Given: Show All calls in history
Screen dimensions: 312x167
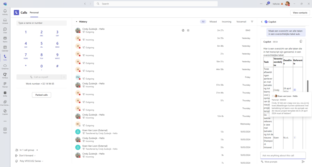Looking at the screenshot, I should point(203,22).
